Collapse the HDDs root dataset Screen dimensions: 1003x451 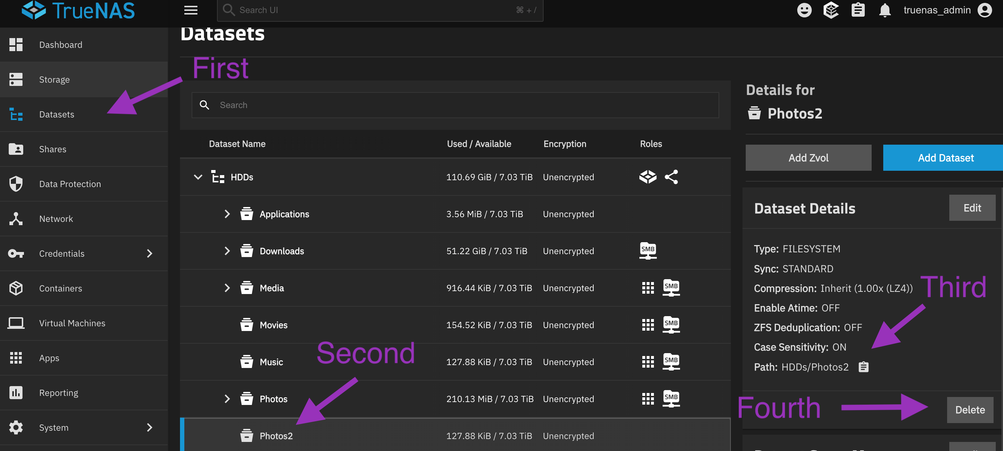pyautogui.click(x=198, y=177)
